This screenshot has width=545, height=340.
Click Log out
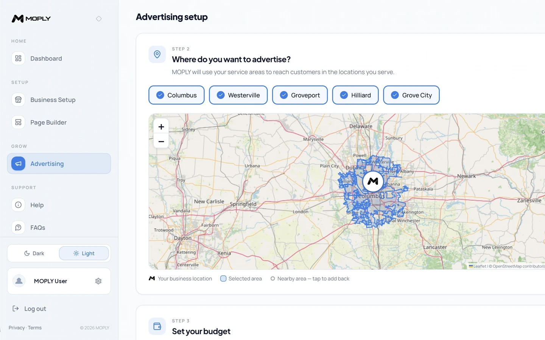click(x=30, y=309)
